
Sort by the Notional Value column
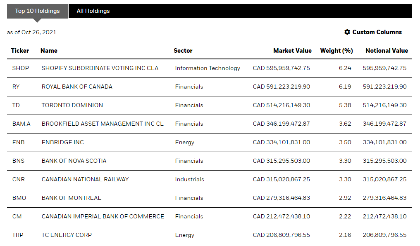click(x=387, y=51)
